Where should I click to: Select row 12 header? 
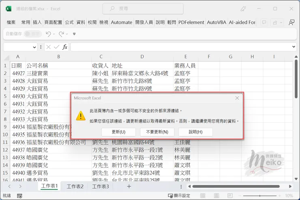click(x=5, y=150)
